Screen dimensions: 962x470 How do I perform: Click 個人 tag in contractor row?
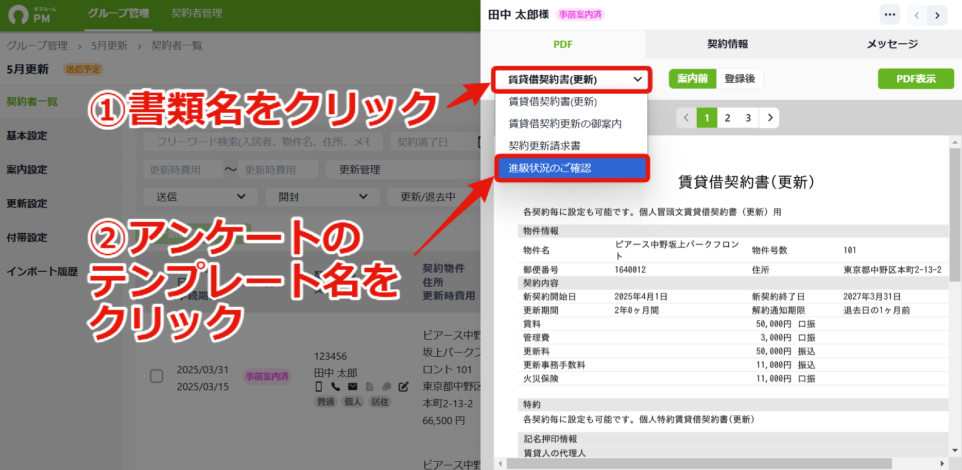click(x=353, y=402)
